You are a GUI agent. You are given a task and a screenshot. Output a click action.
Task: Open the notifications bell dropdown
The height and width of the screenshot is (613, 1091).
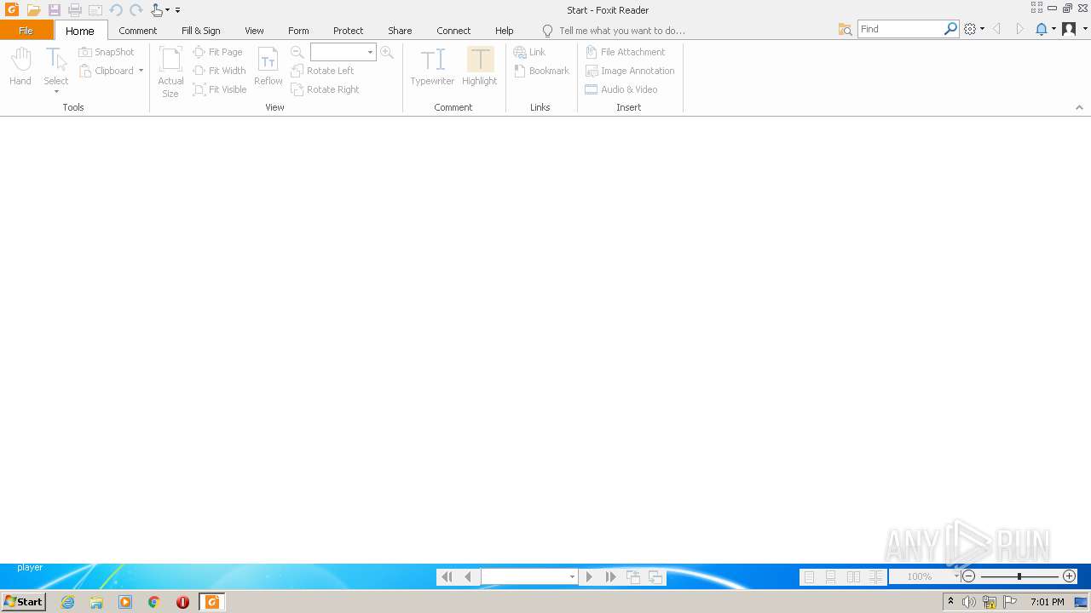point(1045,29)
